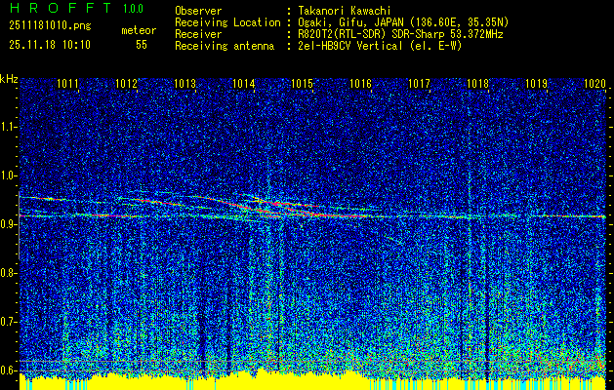Click observer name Takanori Kawachi
Screen dimensions: 614x390
click(x=344, y=11)
